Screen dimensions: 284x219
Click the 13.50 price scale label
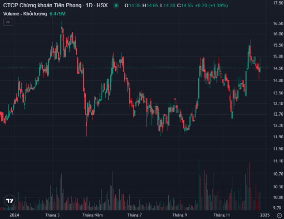coord(278,93)
